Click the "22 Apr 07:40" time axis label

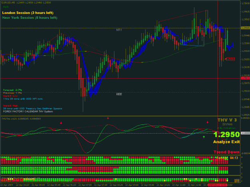pos(101,185)
